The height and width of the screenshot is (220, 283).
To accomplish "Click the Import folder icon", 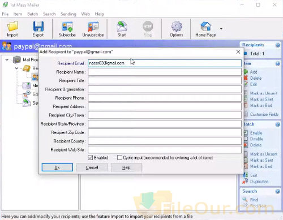I will click(x=12, y=26).
